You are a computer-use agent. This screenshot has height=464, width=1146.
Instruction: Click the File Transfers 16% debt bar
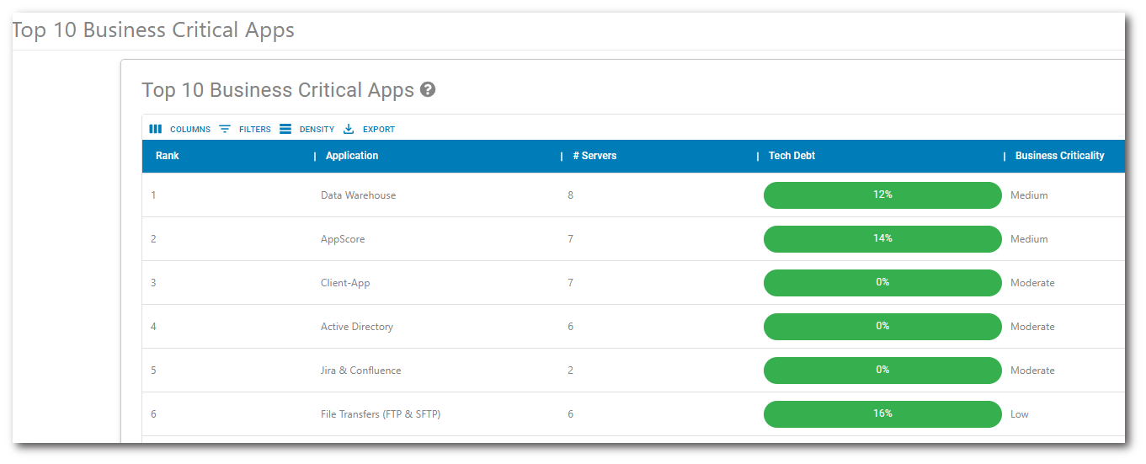[882, 413]
